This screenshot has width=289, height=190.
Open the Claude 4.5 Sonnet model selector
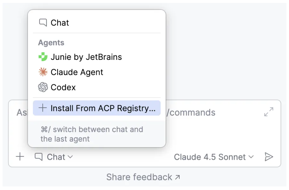210,157
